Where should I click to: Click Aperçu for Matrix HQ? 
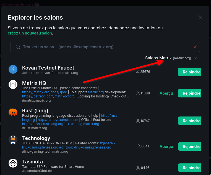click(x=166, y=93)
